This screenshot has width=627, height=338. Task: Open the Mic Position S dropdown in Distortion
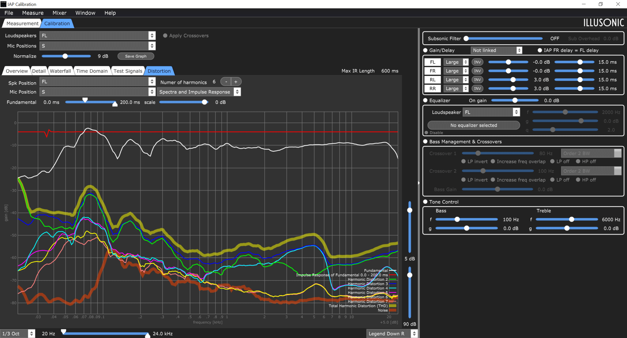pos(97,92)
